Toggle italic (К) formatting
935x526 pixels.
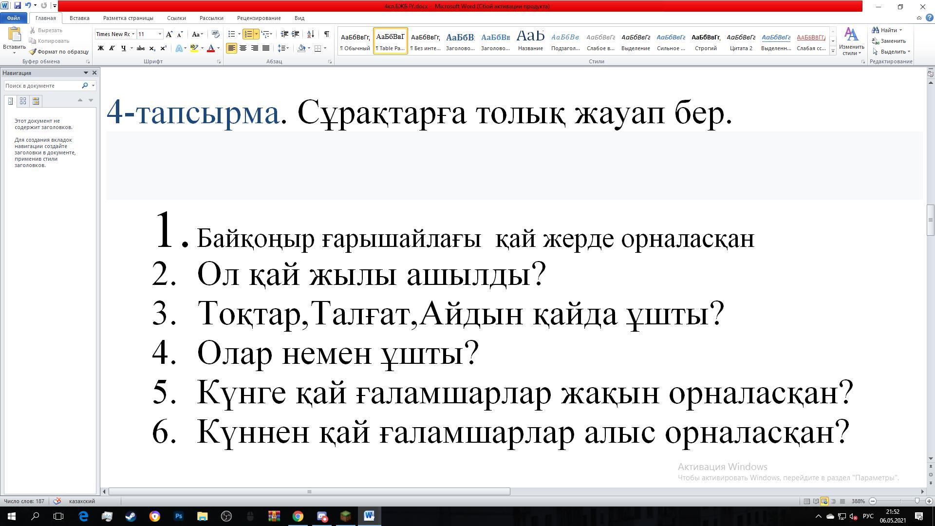point(112,48)
